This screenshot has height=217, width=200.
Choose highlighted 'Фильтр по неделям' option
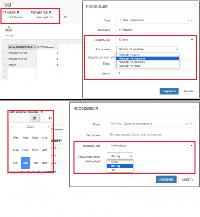[x=147, y=59]
